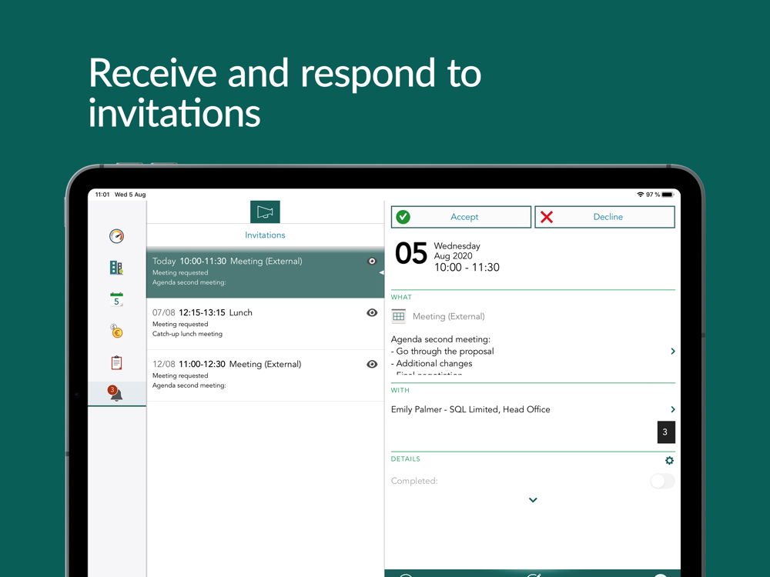Check the Wi-Fi status icon
770x577 pixels.
click(x=641, y=195)
